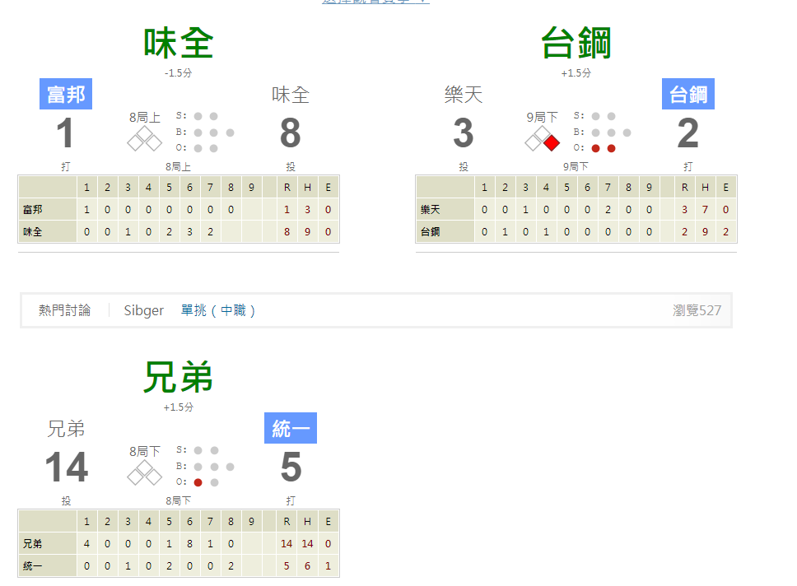
Task: Click 富邦's hits total of 3
Action: click(307, 209)
